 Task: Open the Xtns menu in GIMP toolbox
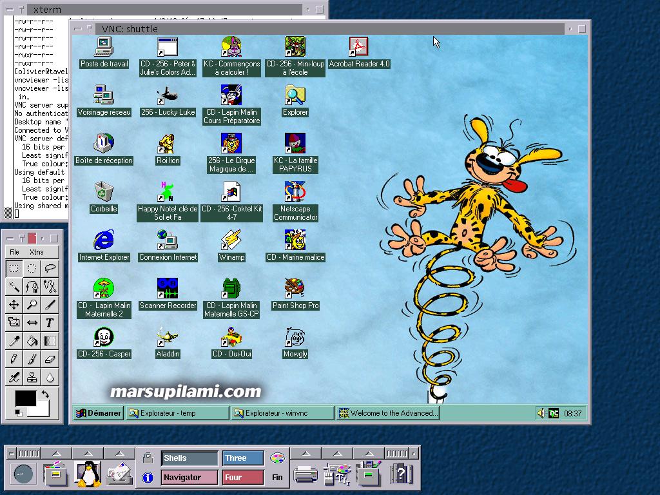[37, 252]
